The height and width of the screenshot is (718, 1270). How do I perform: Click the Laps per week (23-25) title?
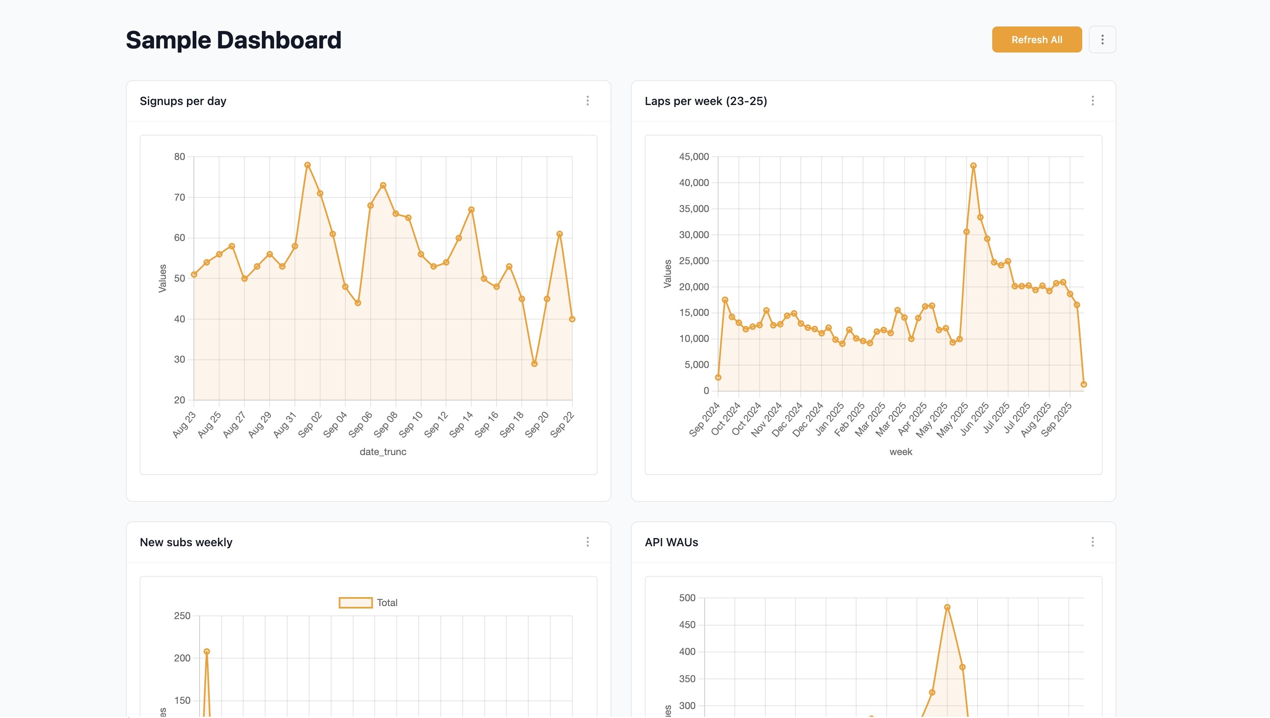point(705,101)
